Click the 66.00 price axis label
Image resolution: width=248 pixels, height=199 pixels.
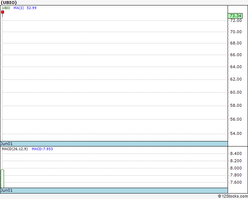[236, 55]
